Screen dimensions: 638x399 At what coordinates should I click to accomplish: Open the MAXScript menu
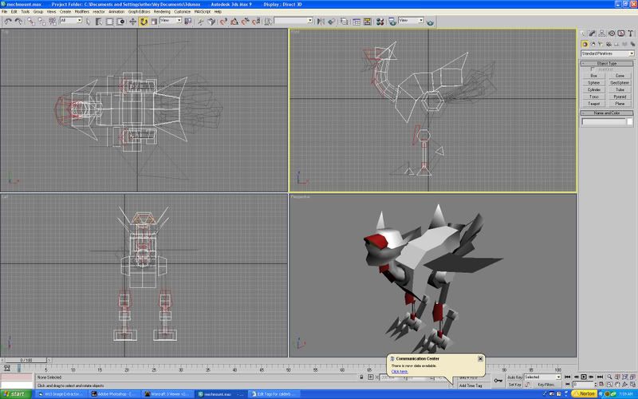pyautogui.click(x=203, y=12)
